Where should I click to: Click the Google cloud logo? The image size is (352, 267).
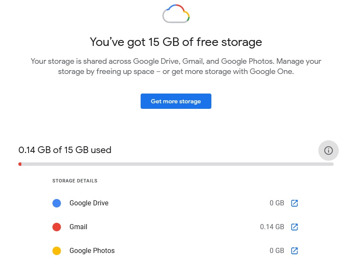click(176, 14)
